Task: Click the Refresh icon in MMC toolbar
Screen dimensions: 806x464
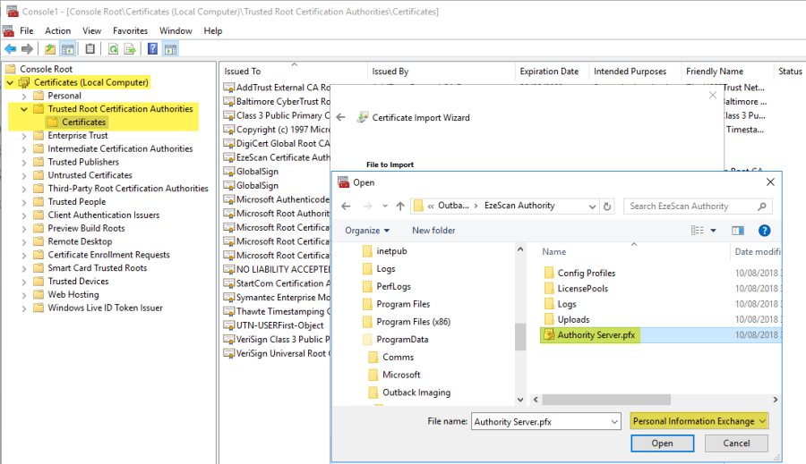Action: pyautogui.click(x=114, y=48)
